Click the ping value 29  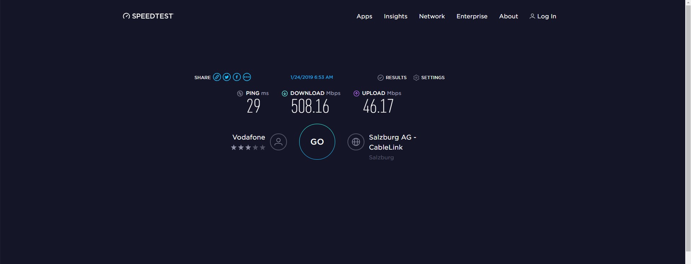tap(253, 106)
